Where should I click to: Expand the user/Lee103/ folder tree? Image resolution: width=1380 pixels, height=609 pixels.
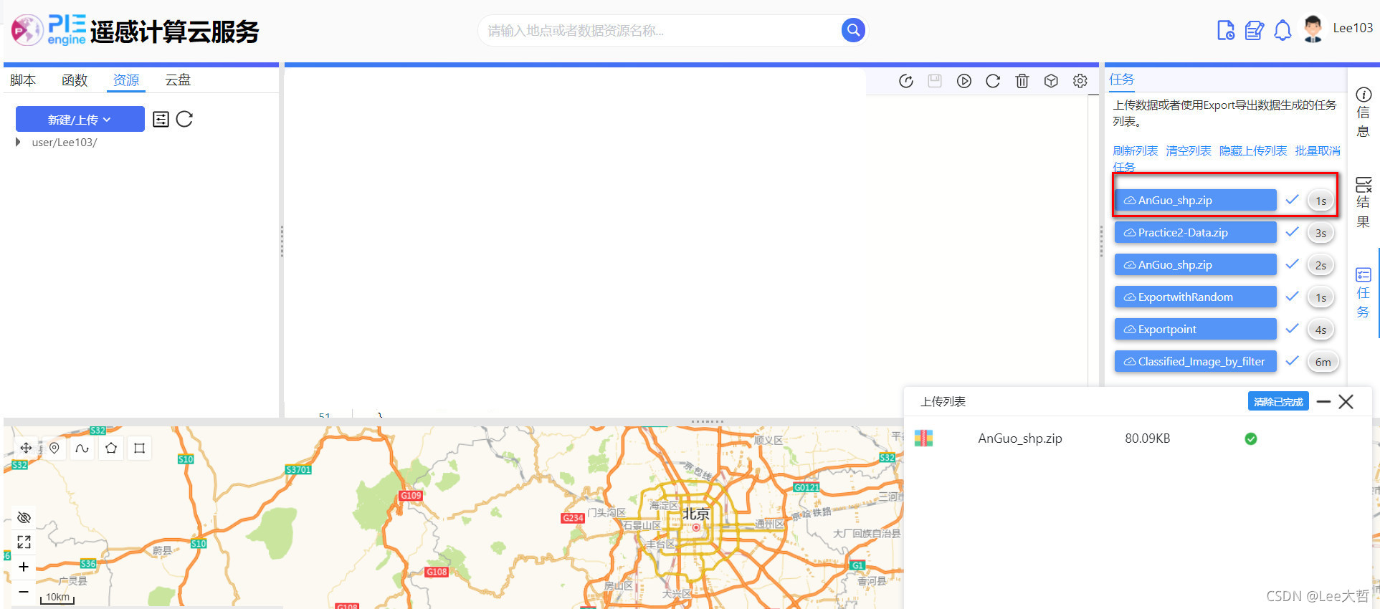[x=18, y=142]
